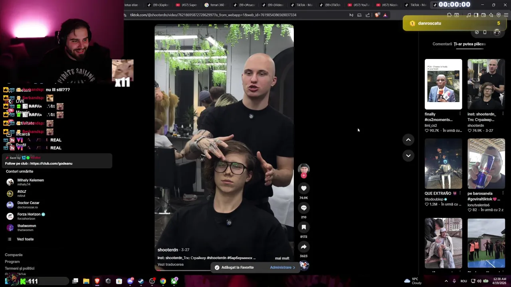Open Brave Leo AI sparkle icon

click(x=491, y=15)
